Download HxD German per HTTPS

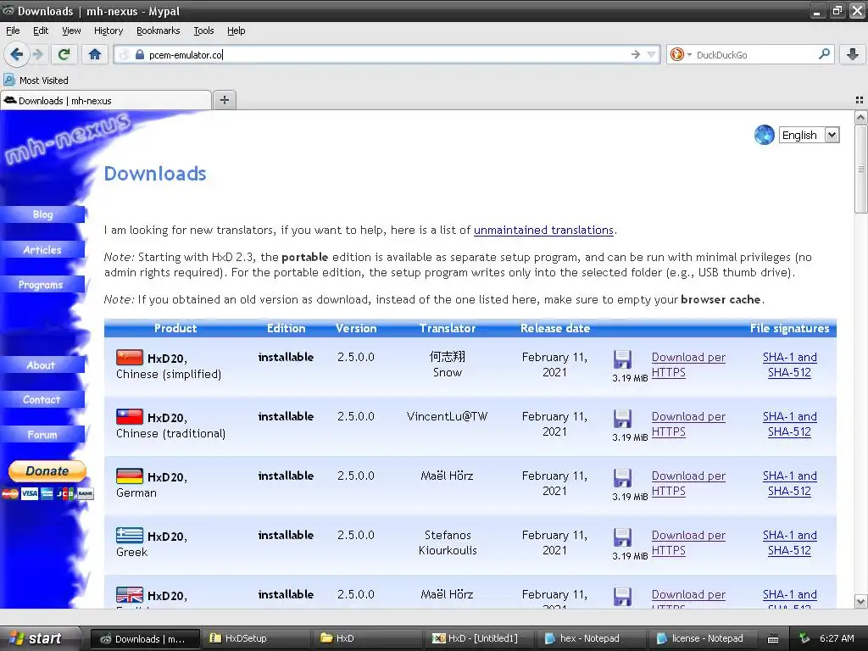point(688,483)
